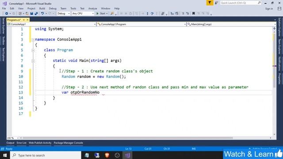Click the Sign in link
Viewport: 283px width, 159px height.
269,9
